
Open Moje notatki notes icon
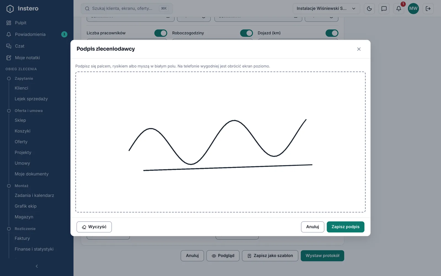(x=9, y=58)
